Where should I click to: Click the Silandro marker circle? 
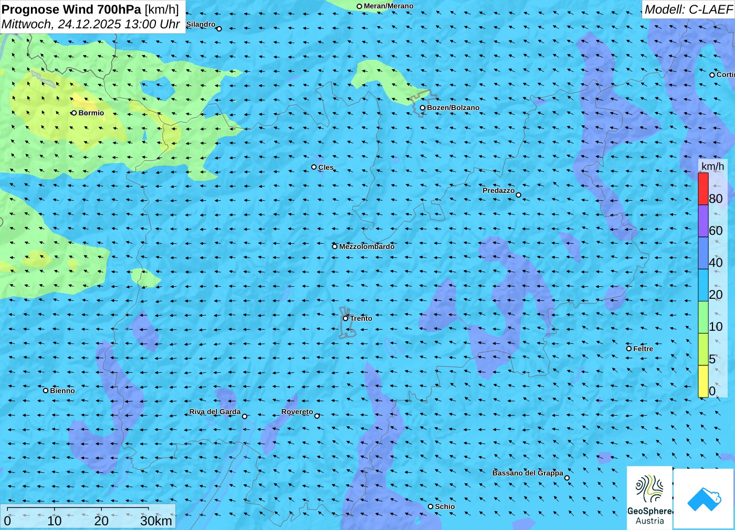point(219,29)
